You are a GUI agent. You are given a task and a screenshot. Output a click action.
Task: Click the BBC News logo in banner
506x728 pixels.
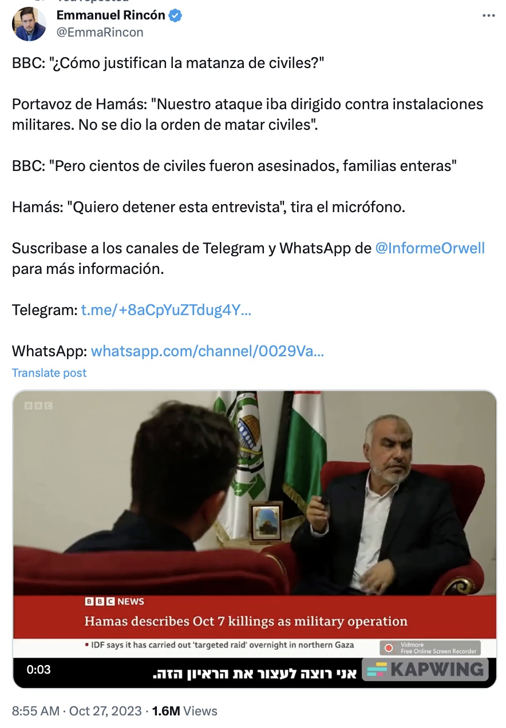[114, 602]
